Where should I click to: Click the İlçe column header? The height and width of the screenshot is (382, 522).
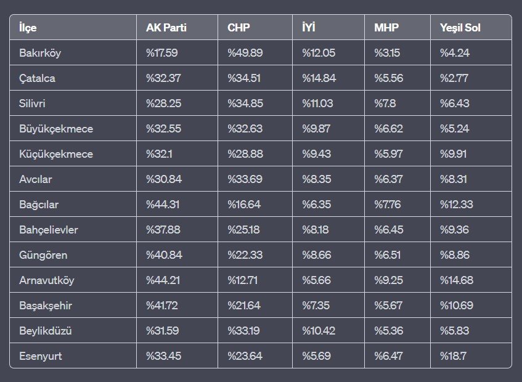tap(28, 28)
